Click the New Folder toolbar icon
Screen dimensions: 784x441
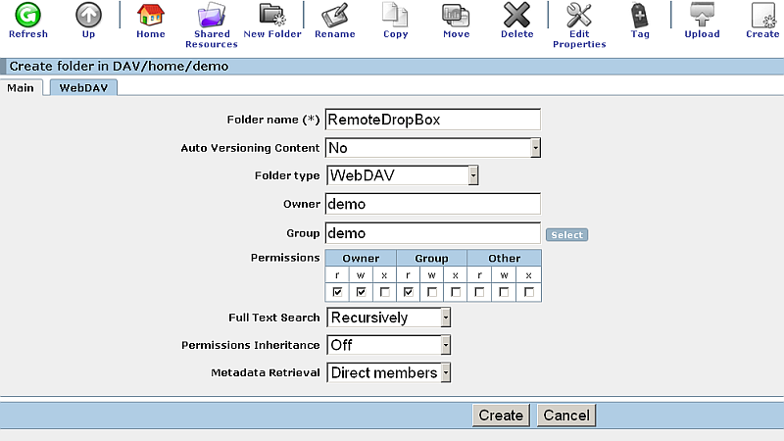[x=271, y=15]
